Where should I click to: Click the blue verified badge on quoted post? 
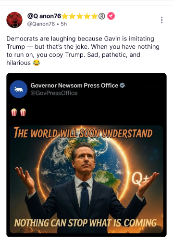point(123,85)
